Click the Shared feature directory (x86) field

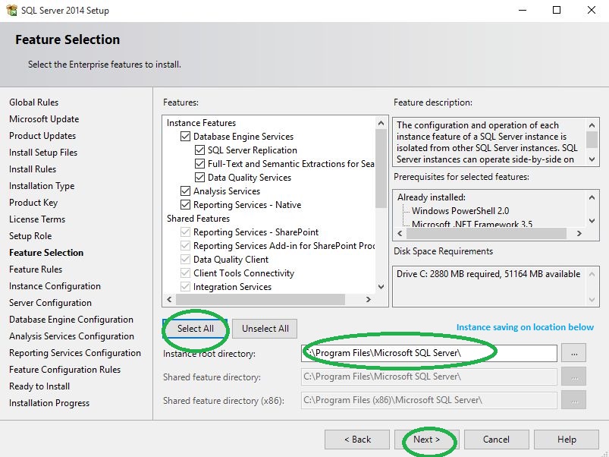428,400
